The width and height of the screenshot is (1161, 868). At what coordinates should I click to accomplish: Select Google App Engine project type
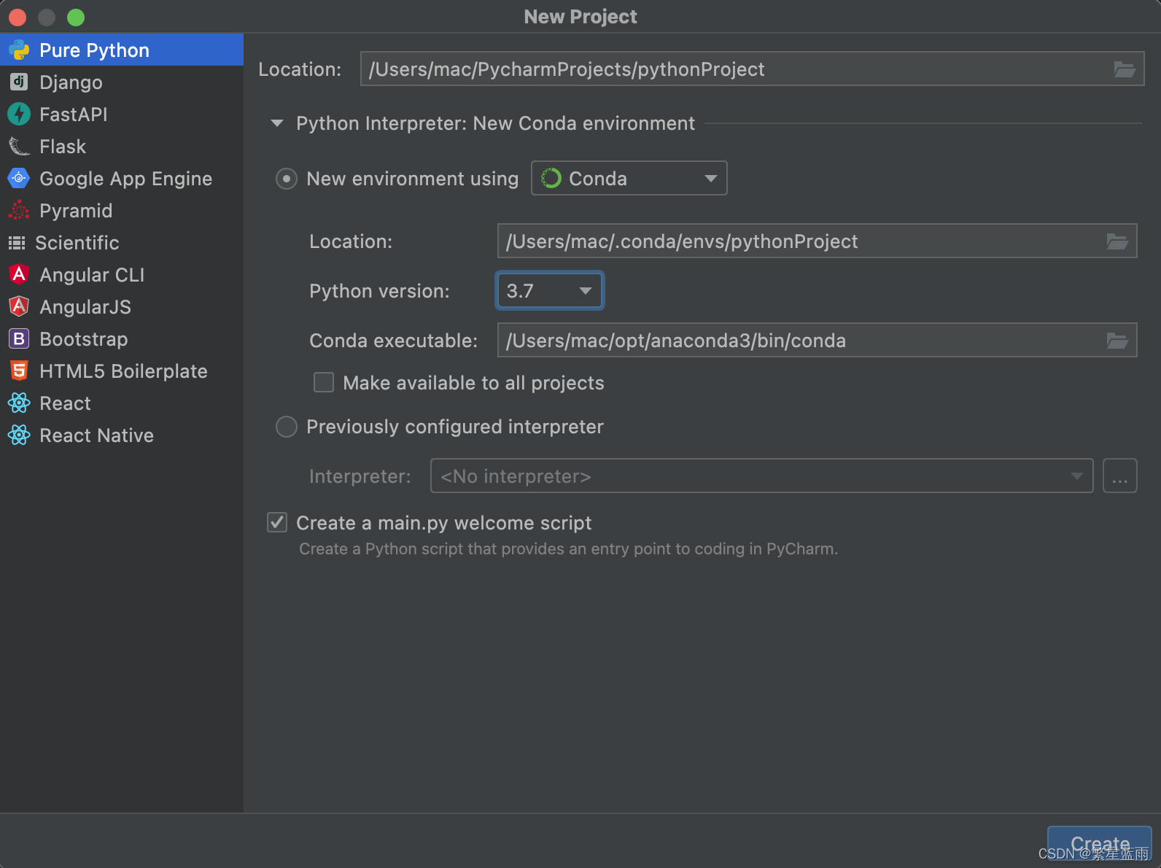pos(122,178)
